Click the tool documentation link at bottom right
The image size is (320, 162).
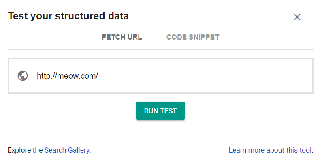(x=270, y=150)
